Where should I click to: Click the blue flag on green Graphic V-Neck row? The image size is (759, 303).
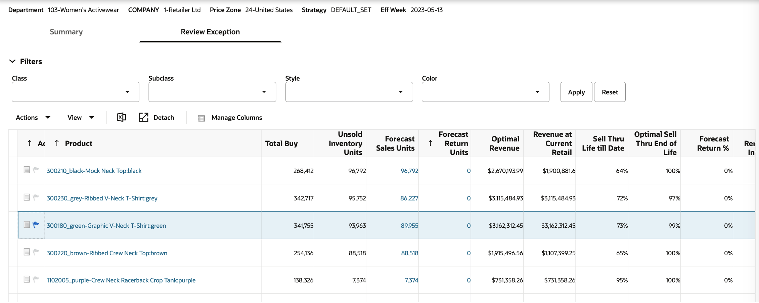(36, 225)
